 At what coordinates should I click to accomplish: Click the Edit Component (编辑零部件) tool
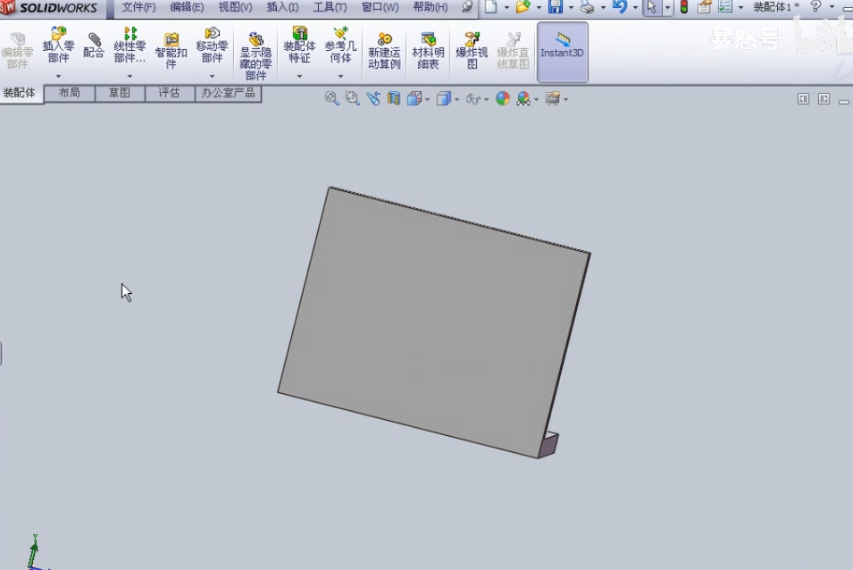coord(17,51)
